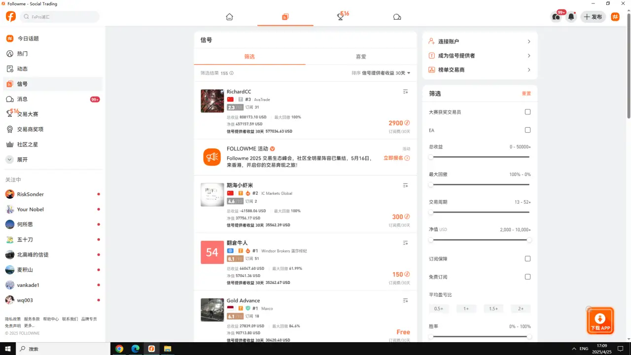631x355 pixels.
Task: Open the notification bell icon
Action: [571, 17]
